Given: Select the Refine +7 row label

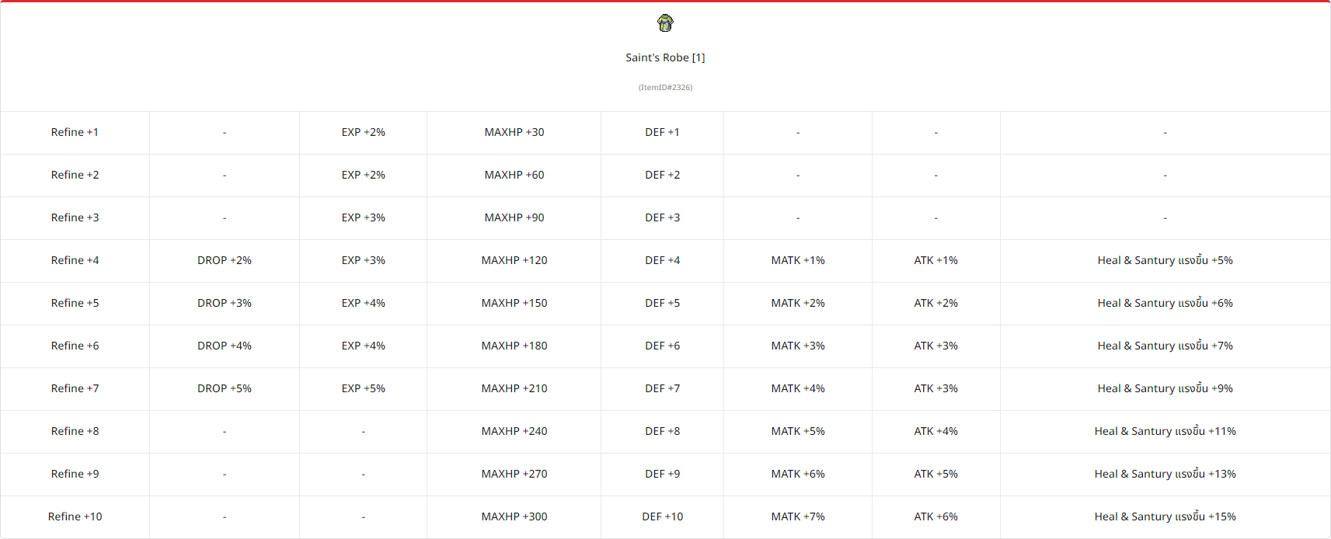Looking at the screenshot, I should click(75, 389).
